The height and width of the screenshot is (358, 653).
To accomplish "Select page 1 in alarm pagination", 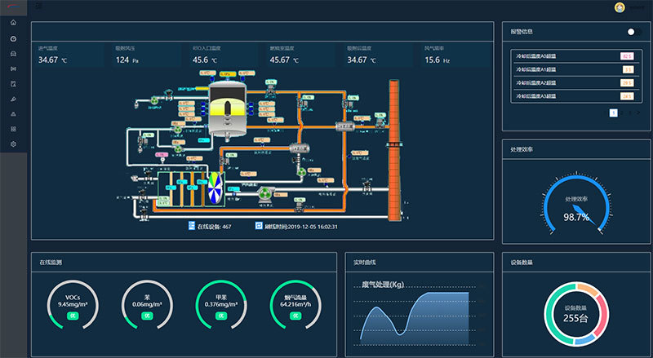I will [614, 113].
